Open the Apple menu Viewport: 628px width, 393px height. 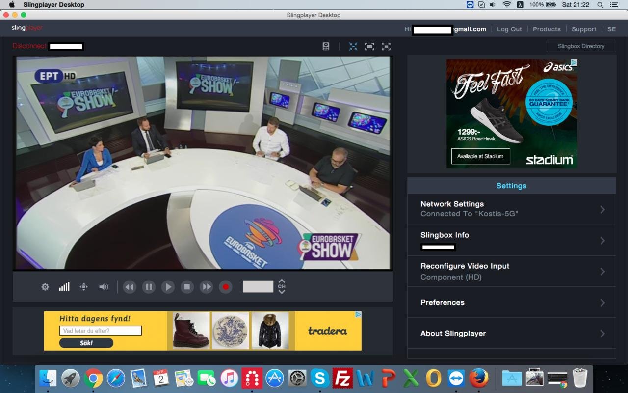pos(12,5)
